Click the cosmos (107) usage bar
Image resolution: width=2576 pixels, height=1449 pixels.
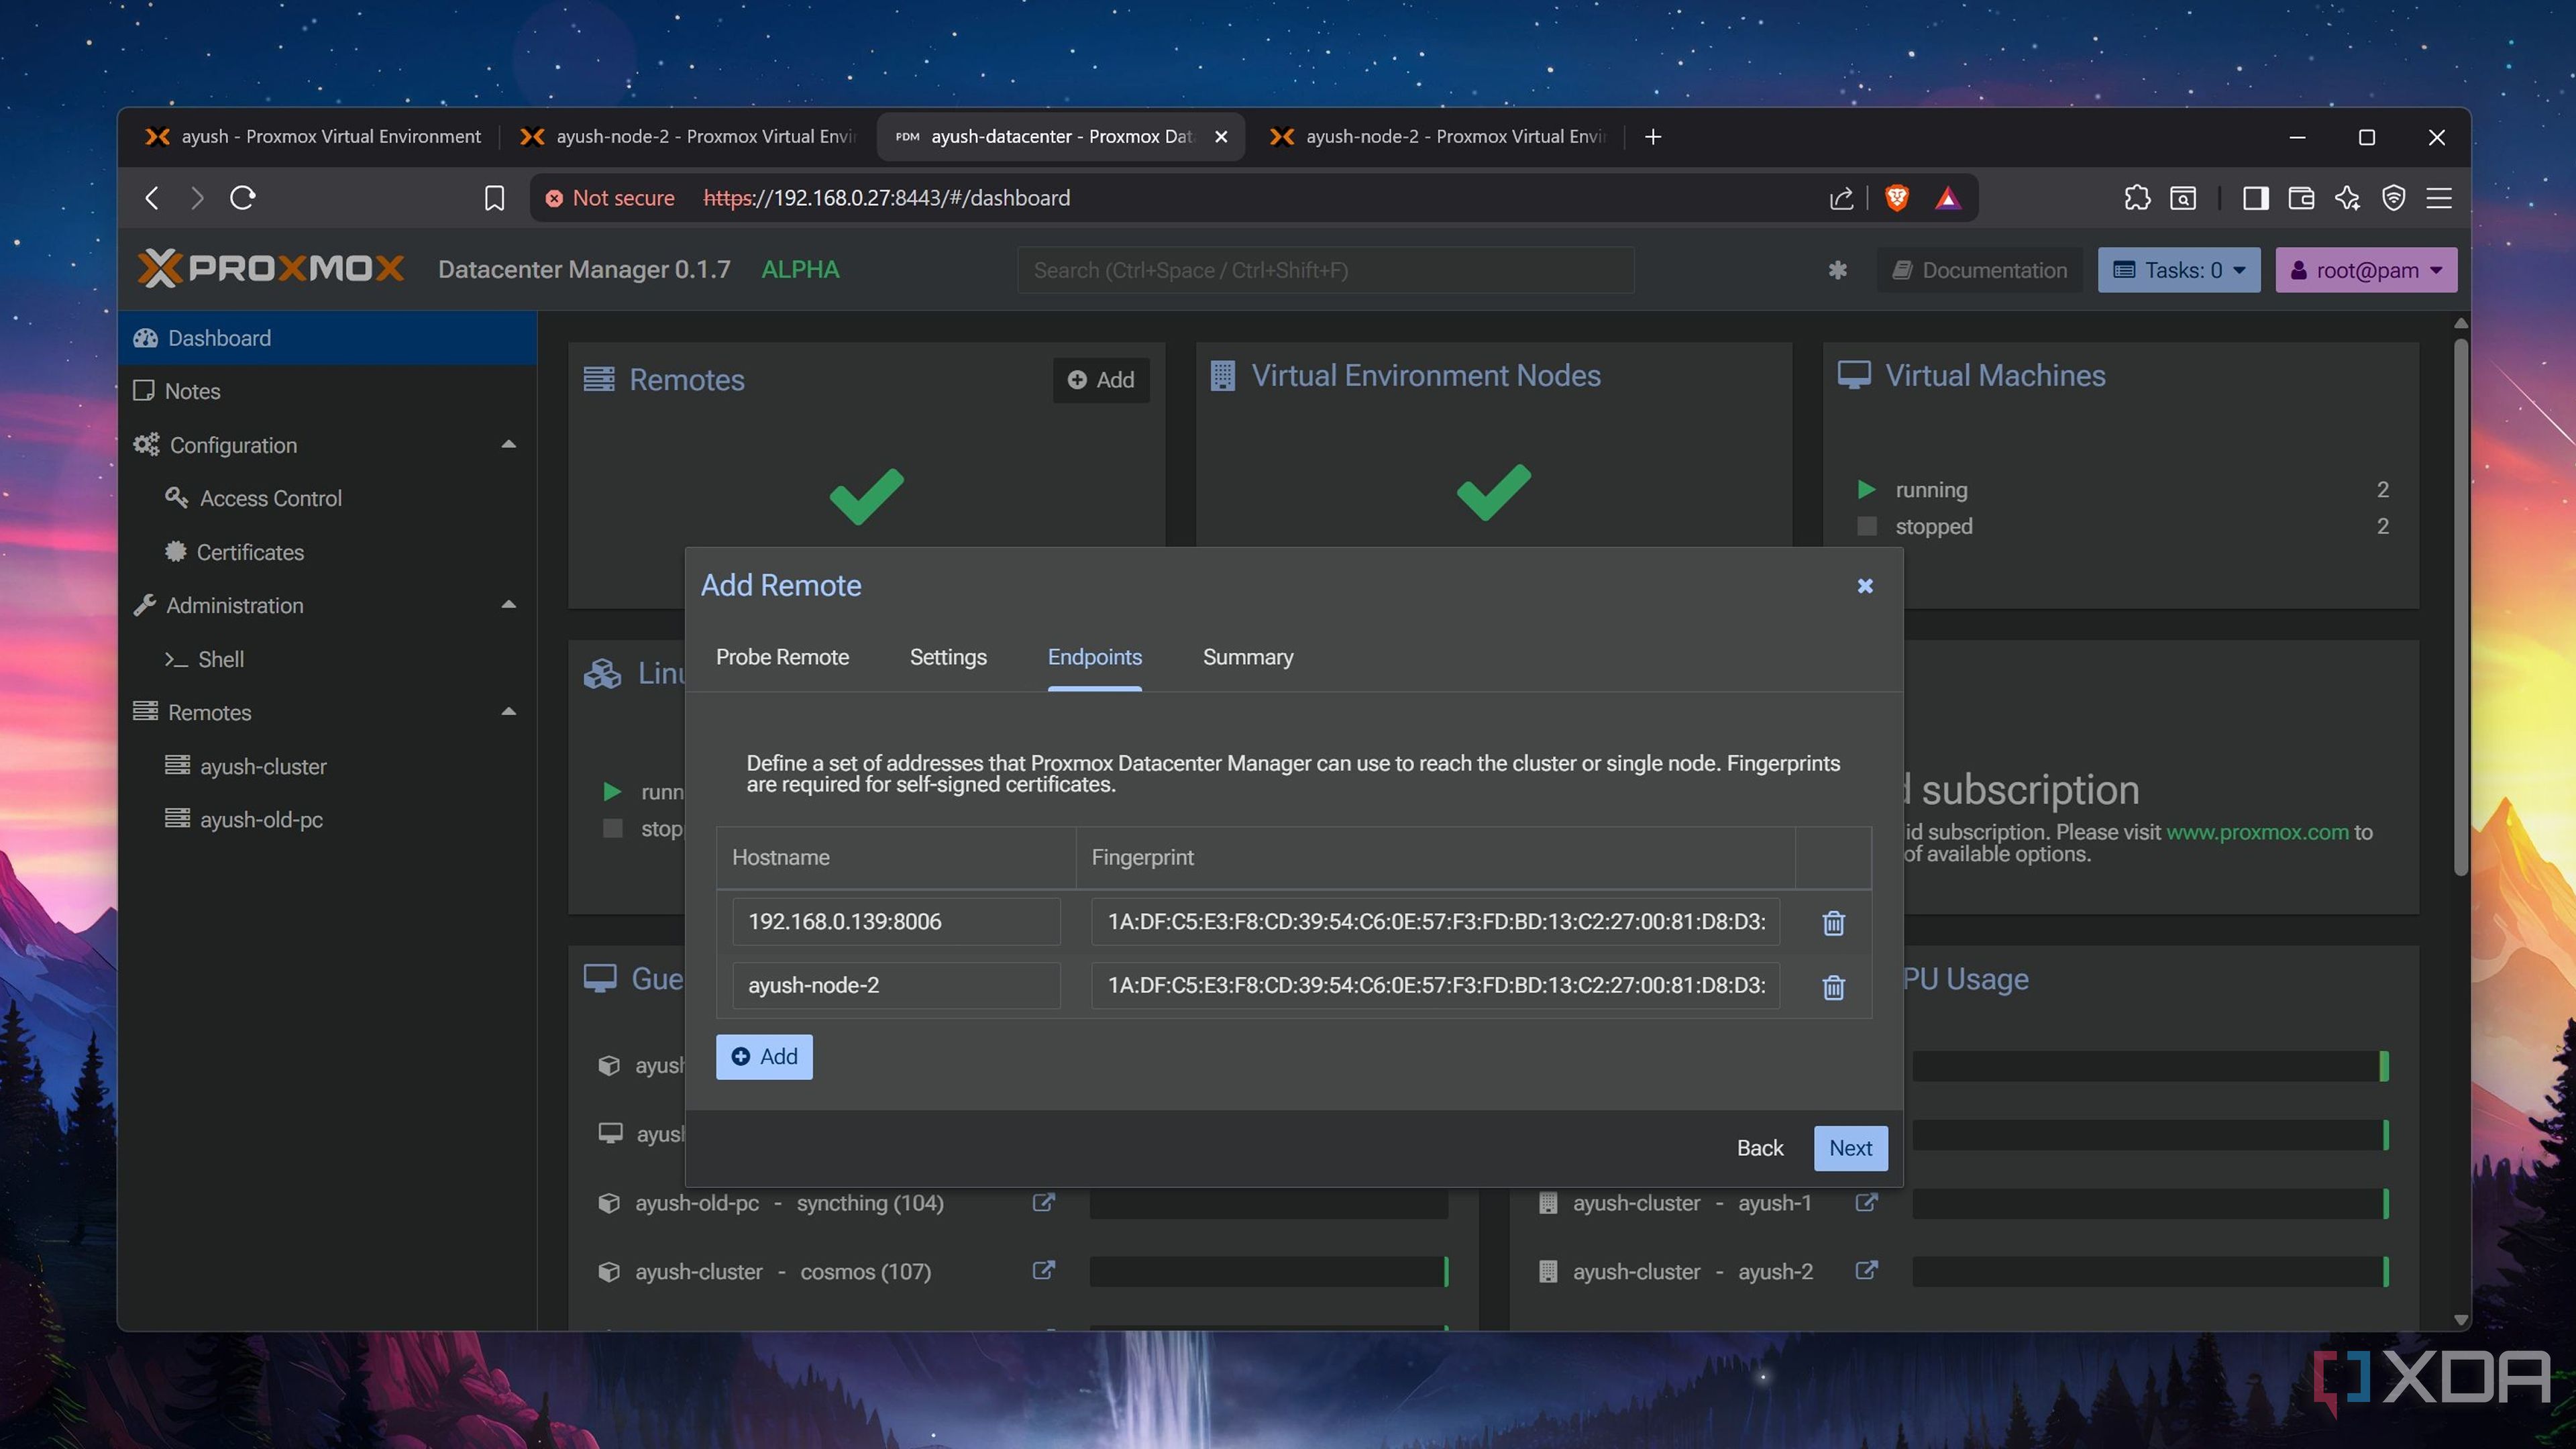[1269, 1271]
